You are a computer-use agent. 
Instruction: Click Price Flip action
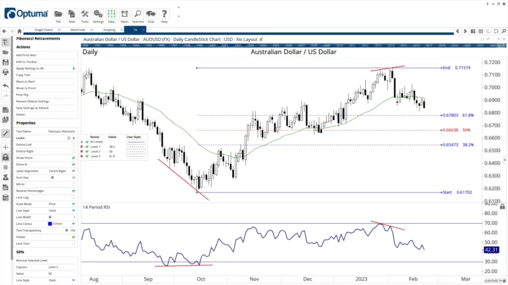(x=22, y=95)
